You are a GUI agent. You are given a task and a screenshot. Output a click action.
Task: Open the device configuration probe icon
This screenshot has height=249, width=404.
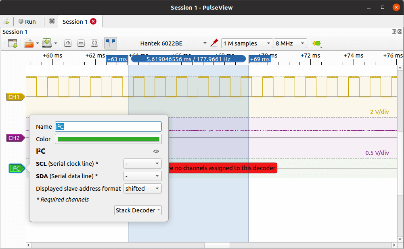214,43
